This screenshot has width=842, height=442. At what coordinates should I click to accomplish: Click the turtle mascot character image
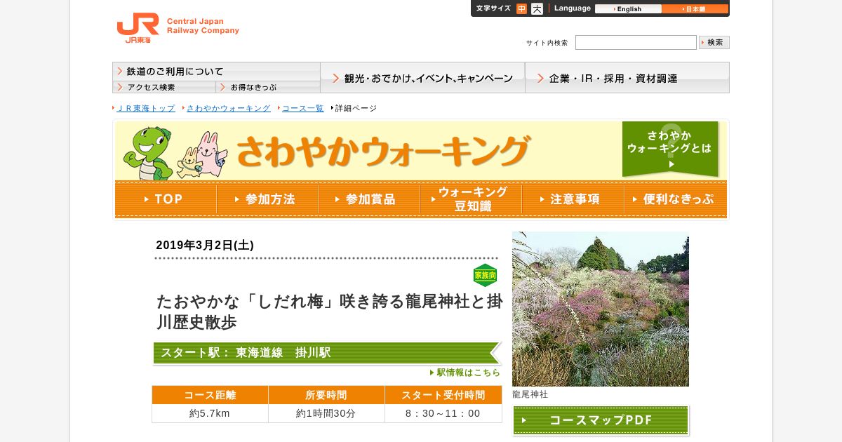148,153
